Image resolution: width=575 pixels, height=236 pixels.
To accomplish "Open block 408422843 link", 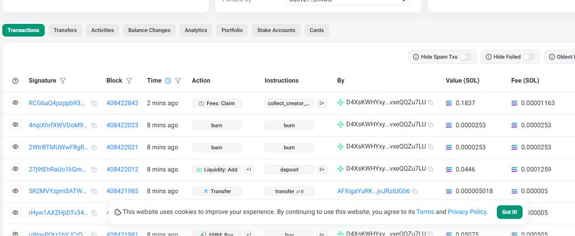I will click(122, 103).
